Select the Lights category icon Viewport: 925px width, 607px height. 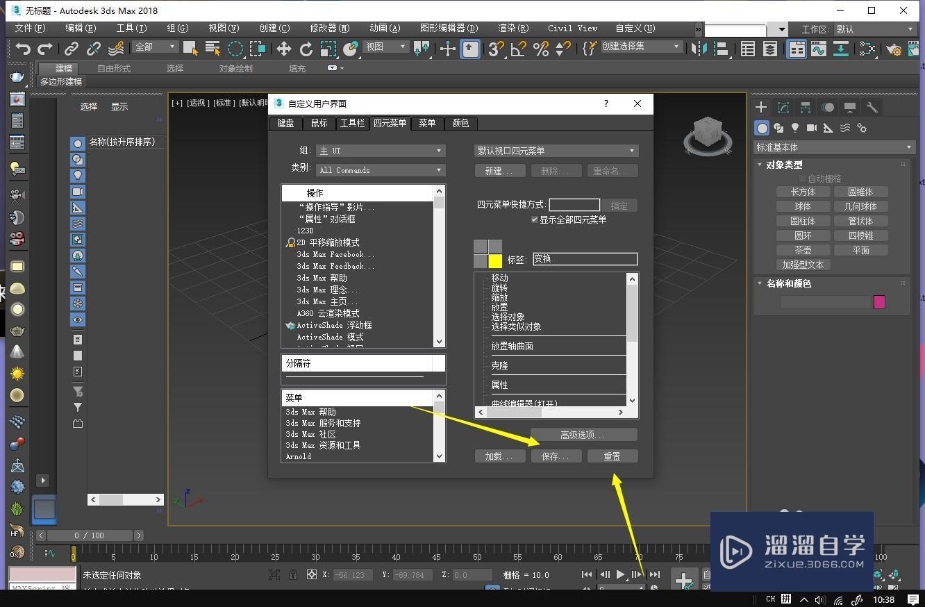point(795,128)
